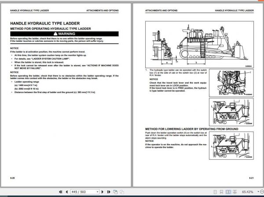Go to the previous page

tap(67, 192)
